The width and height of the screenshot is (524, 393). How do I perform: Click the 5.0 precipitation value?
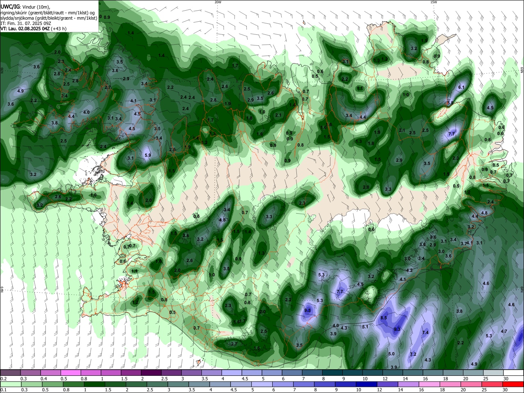(391, 354)
